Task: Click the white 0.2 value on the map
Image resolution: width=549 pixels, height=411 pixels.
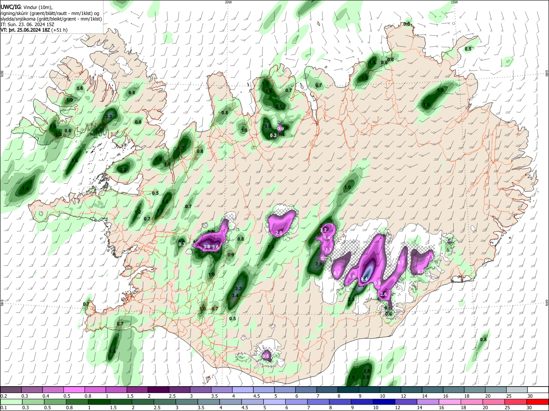Action: 273,135
